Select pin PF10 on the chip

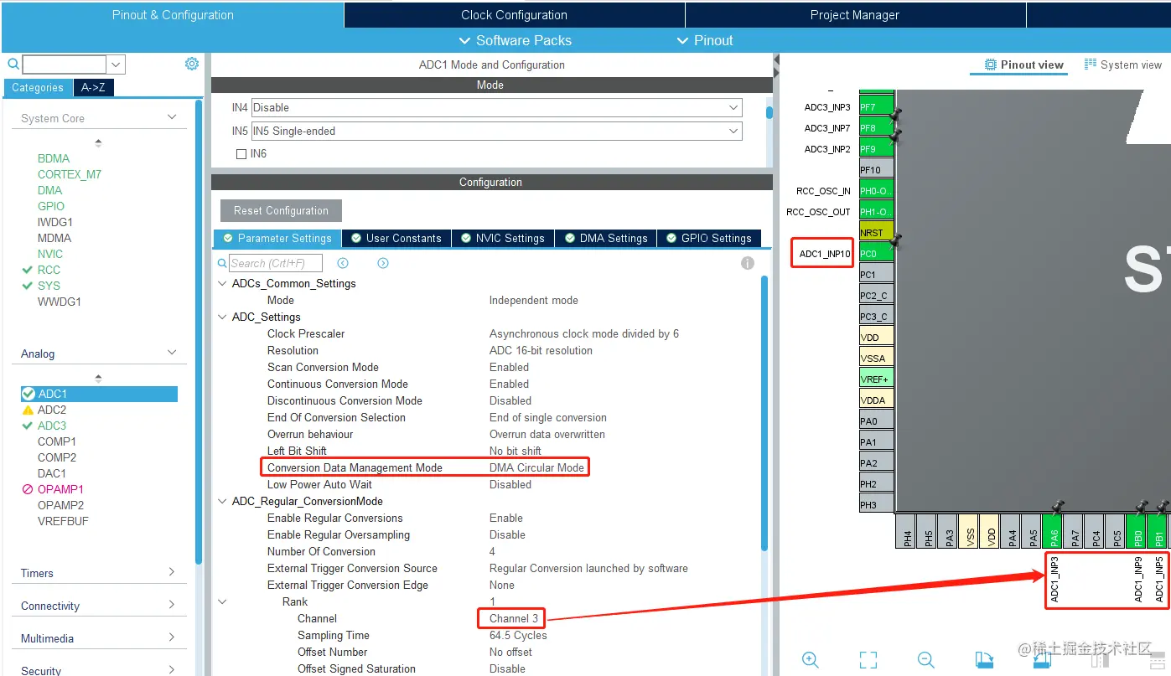pos(876,170)
